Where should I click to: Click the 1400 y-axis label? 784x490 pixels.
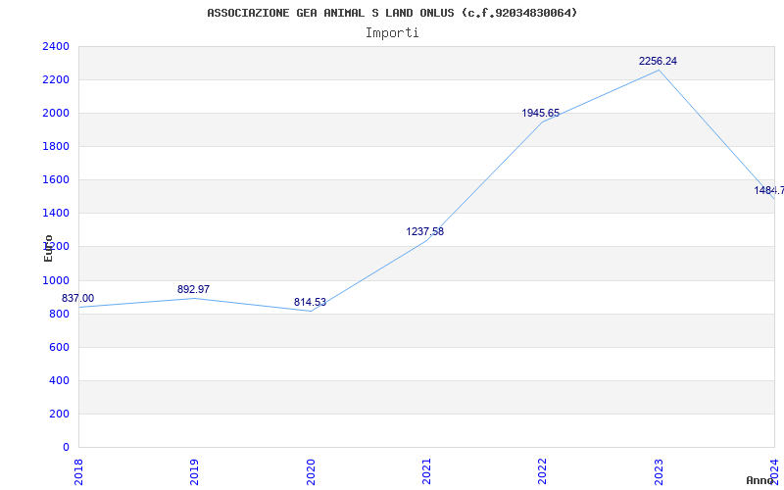point(56,214)
